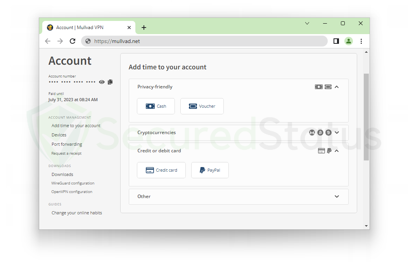Click the last Bitcoin Cash icon in Cryptocurrencies header
This screenshot has width=408, height=262.
[328, 133]
